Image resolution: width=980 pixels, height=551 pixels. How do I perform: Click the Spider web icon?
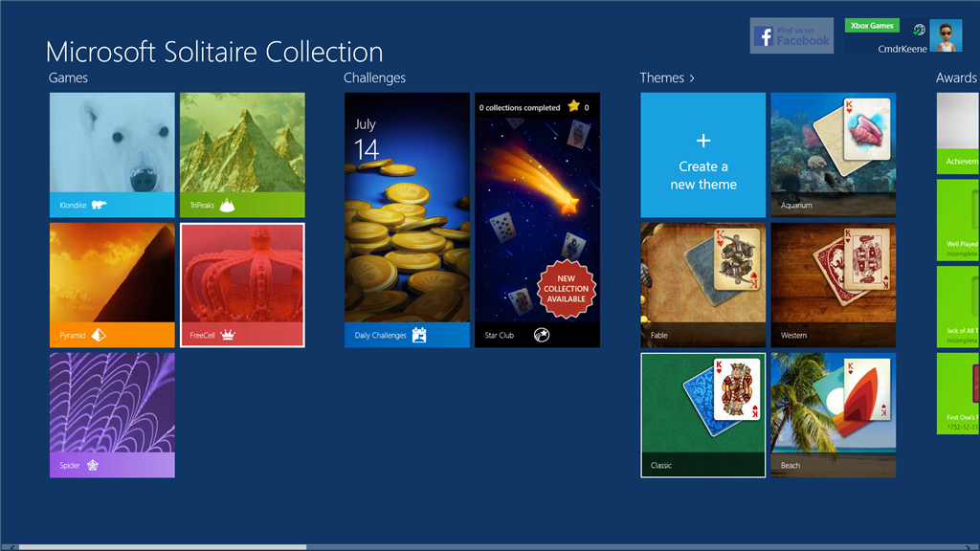[93, 465]
